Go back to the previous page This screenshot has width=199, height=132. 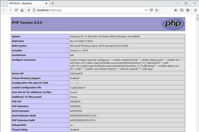coord(4,10)
